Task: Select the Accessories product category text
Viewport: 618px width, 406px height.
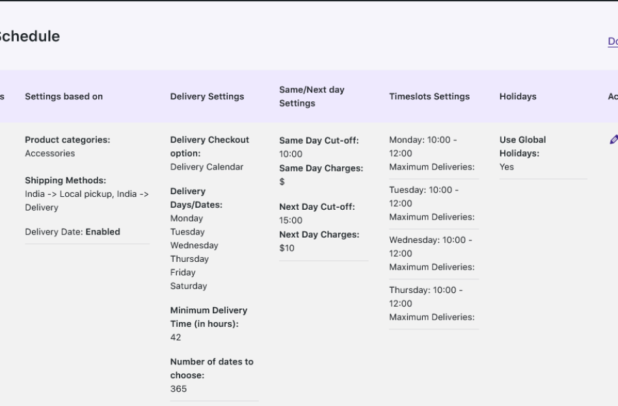Action: (49, 153)
